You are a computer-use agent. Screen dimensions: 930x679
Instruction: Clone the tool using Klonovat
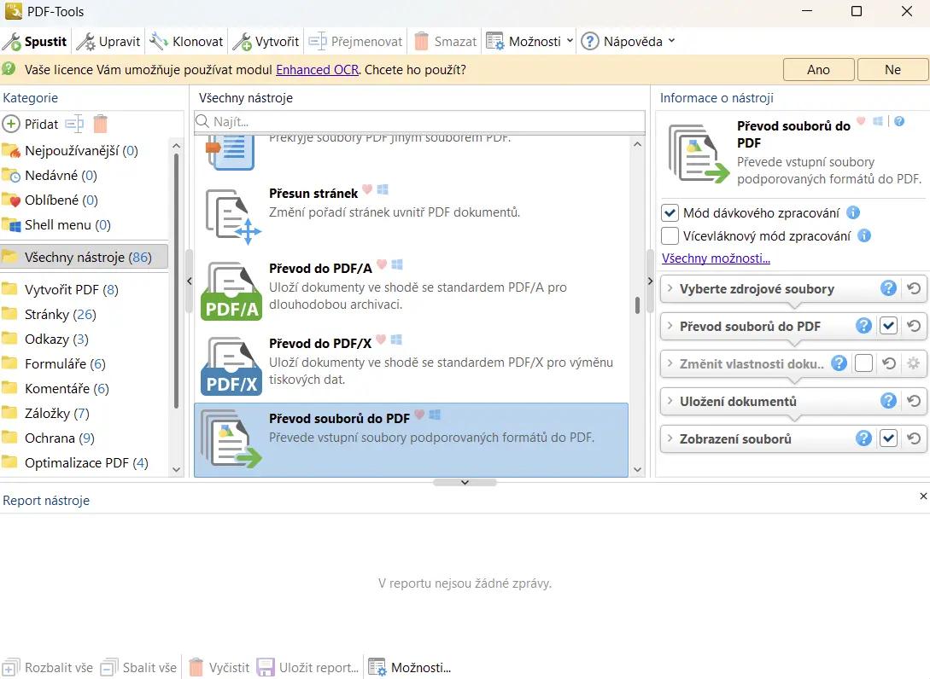pos(186,42)
